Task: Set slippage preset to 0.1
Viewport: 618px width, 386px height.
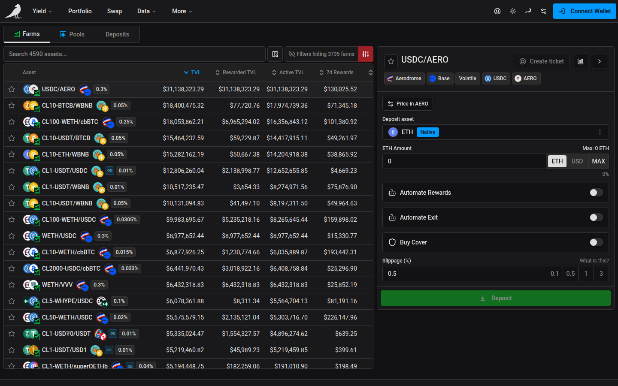Action: [x=555, y=274]
